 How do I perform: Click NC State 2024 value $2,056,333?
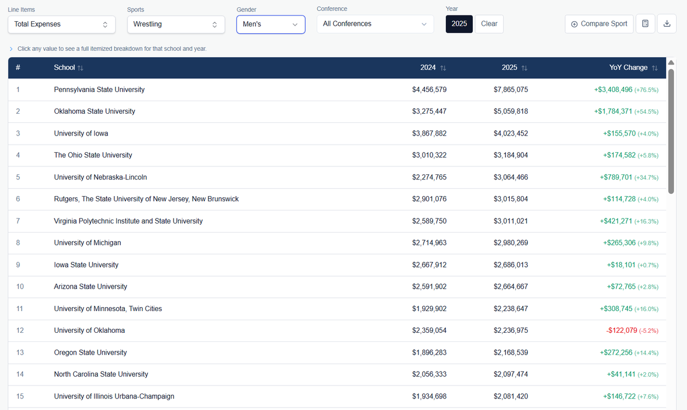coord(429,374)
